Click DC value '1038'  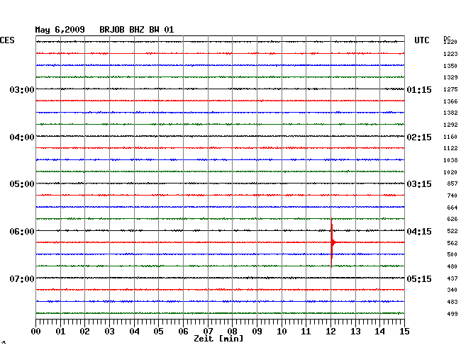tap(450, 160)
